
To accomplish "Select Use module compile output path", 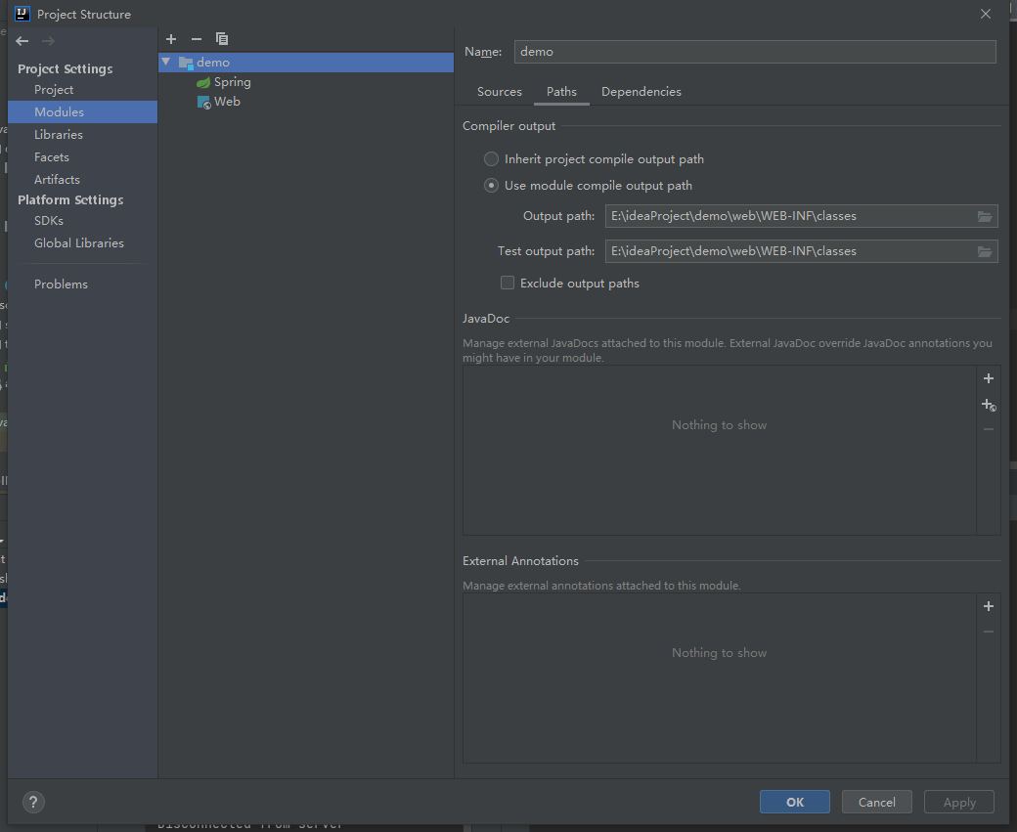I will point(491,185).
